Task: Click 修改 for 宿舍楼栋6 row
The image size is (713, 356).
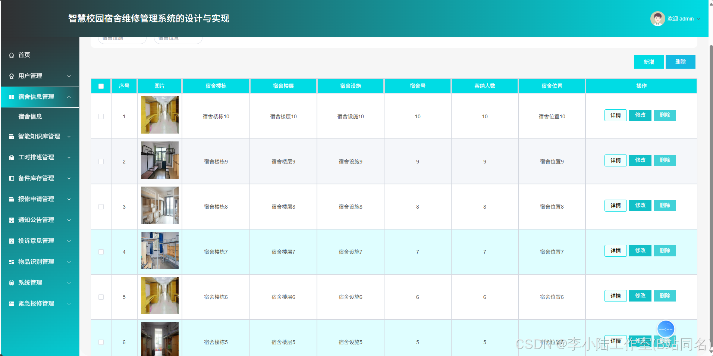Action: coord(640,296)
